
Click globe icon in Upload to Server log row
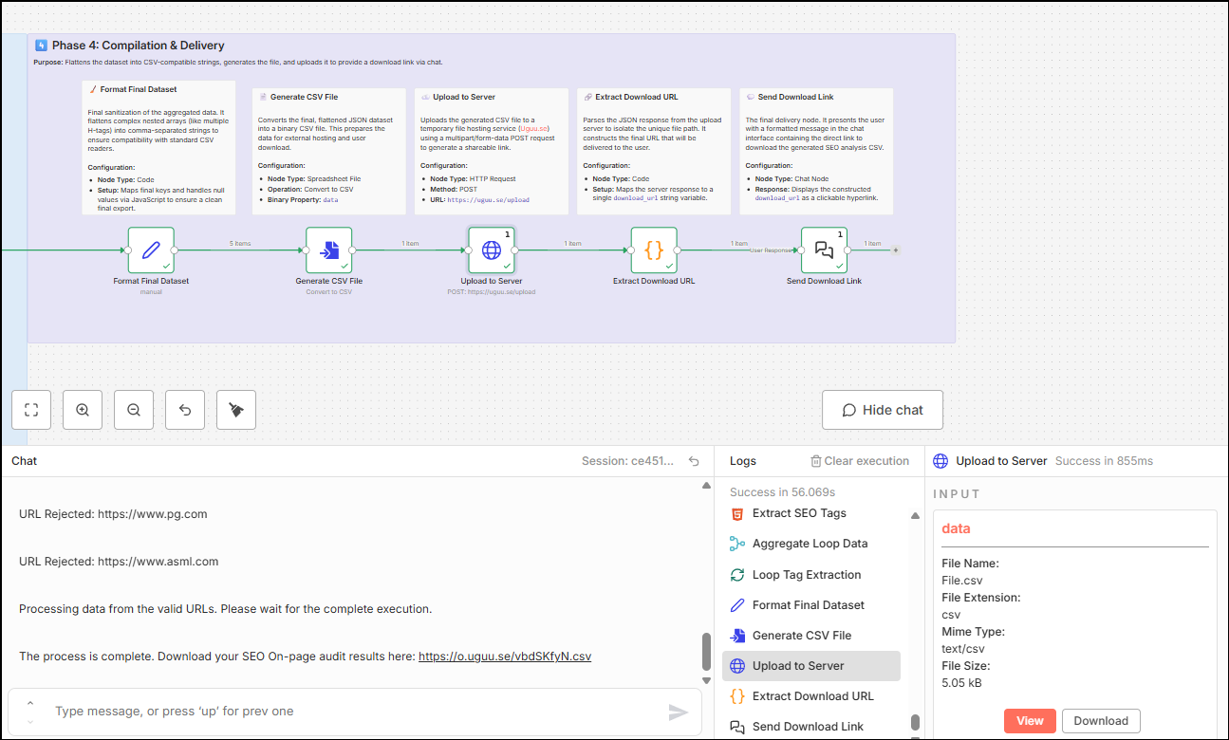click(x=737, y=666)
